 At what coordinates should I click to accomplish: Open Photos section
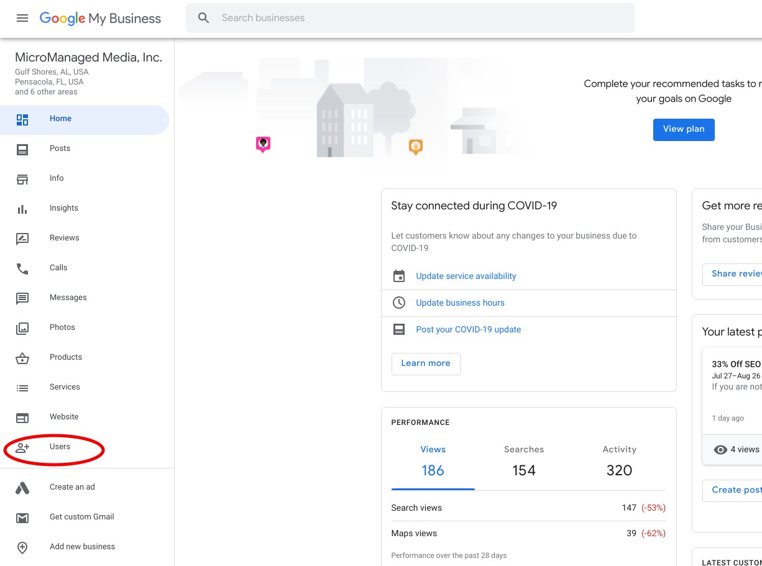(85, 327)
